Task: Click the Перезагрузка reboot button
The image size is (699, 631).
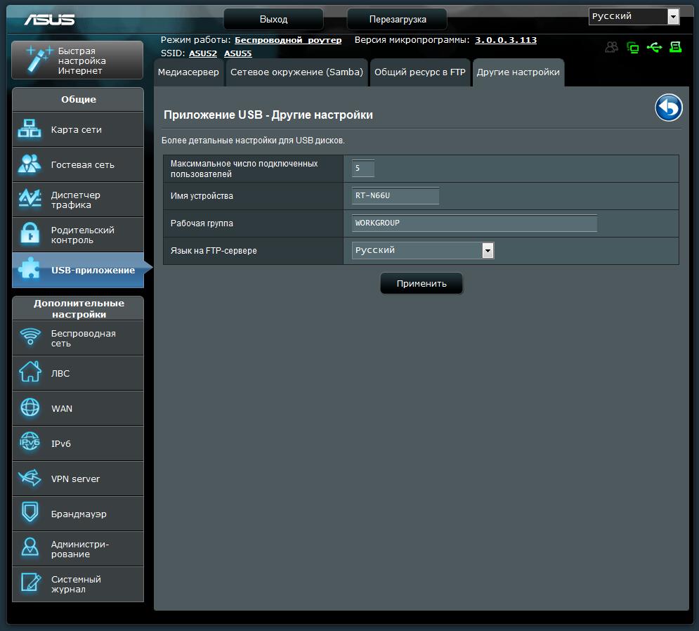Action: pyautogui.click(x=397, y=19)
